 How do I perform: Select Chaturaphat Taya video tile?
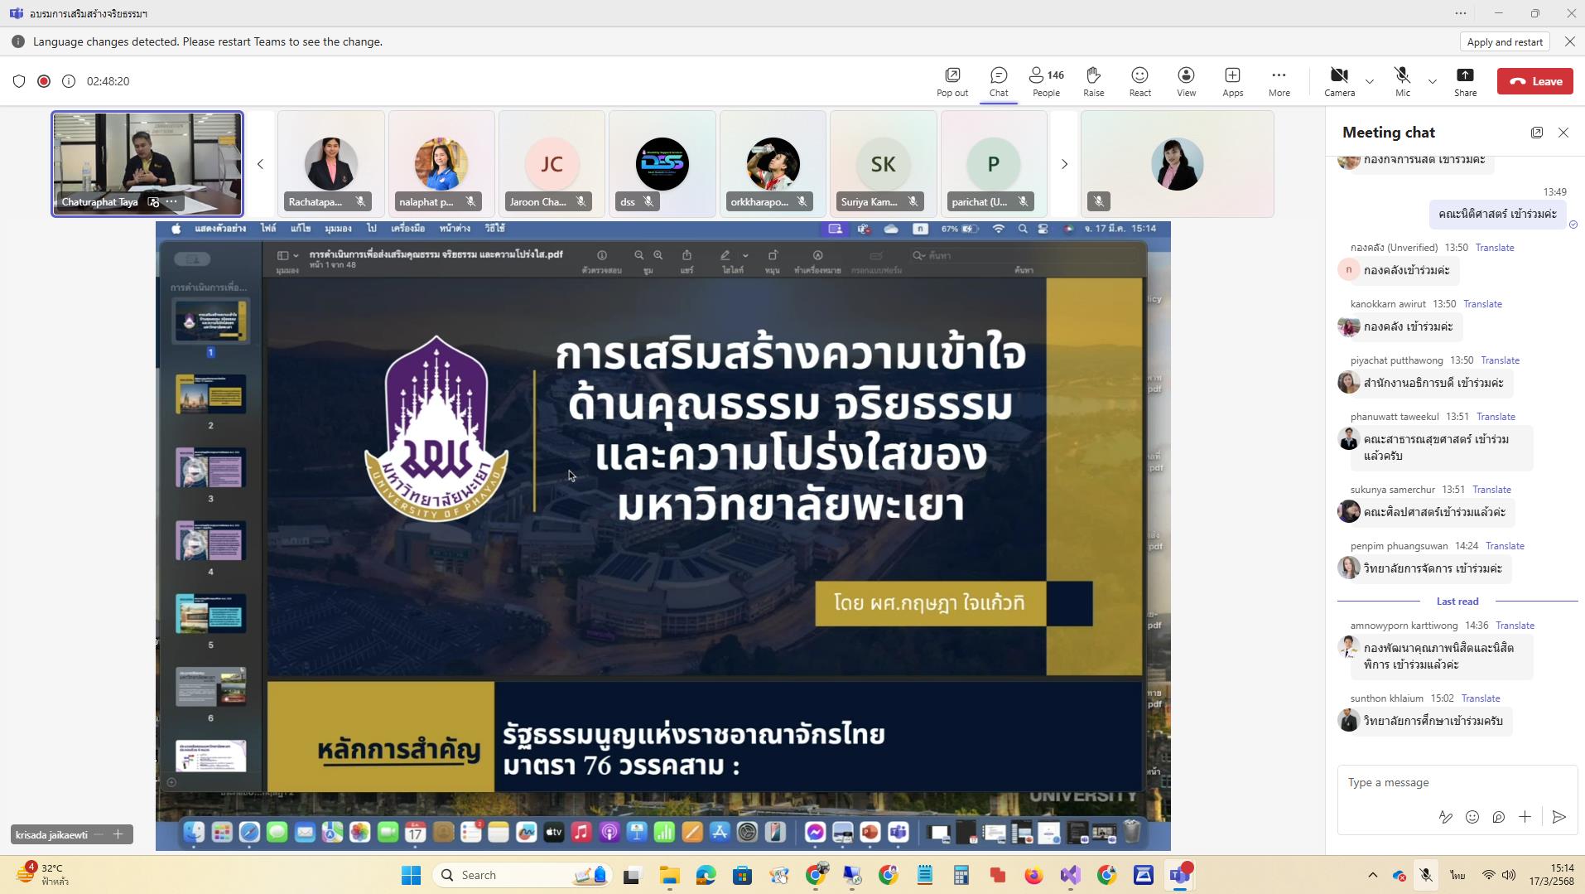(x=147, y=164)
